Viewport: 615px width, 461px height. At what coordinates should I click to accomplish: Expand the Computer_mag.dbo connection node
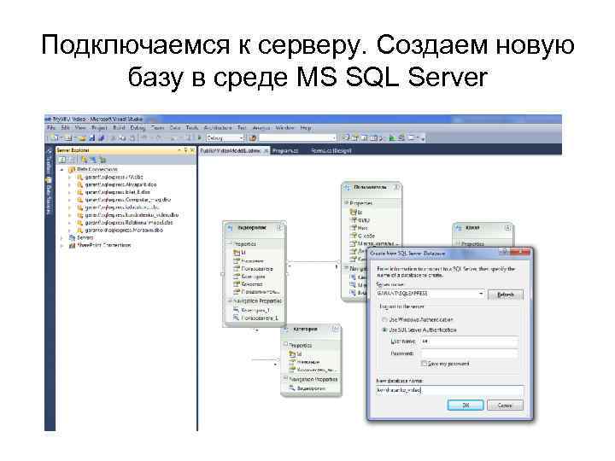pos(70,200)
